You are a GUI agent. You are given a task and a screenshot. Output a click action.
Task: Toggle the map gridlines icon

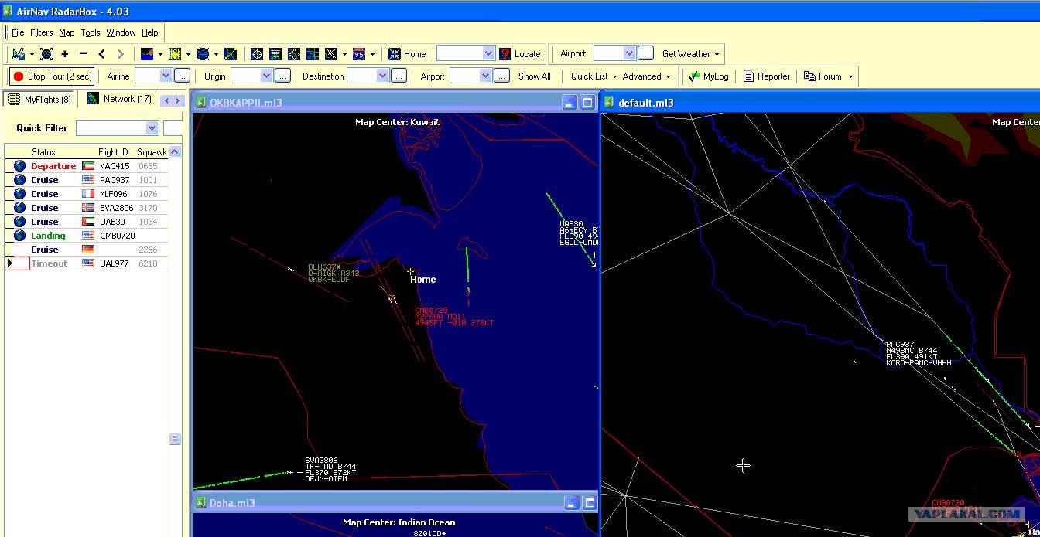click(x=313, y=54)
